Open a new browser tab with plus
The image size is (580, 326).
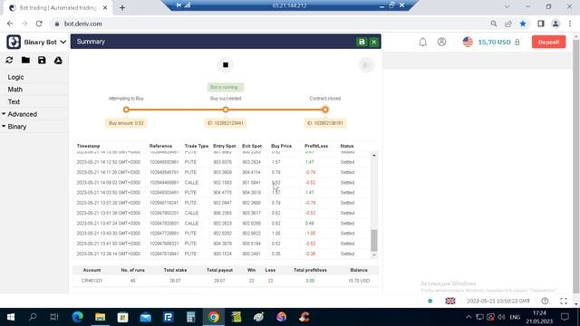122,8
